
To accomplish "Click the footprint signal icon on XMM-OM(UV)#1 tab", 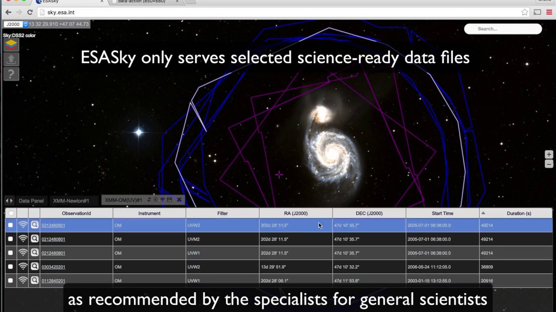I will (162, 200).
